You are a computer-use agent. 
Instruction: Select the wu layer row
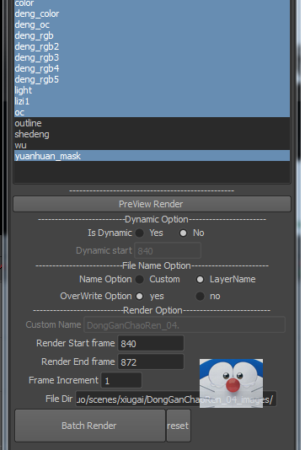(x=152, y=145)
